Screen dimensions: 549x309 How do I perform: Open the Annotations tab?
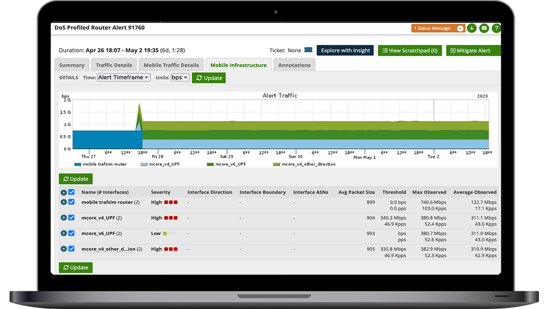(x=294, y=65)
